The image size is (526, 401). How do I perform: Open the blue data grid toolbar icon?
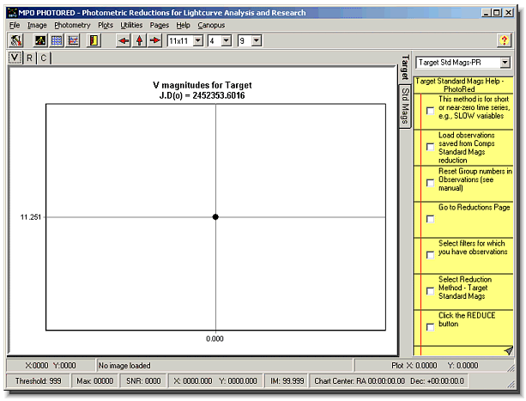[x=57, y=40]
